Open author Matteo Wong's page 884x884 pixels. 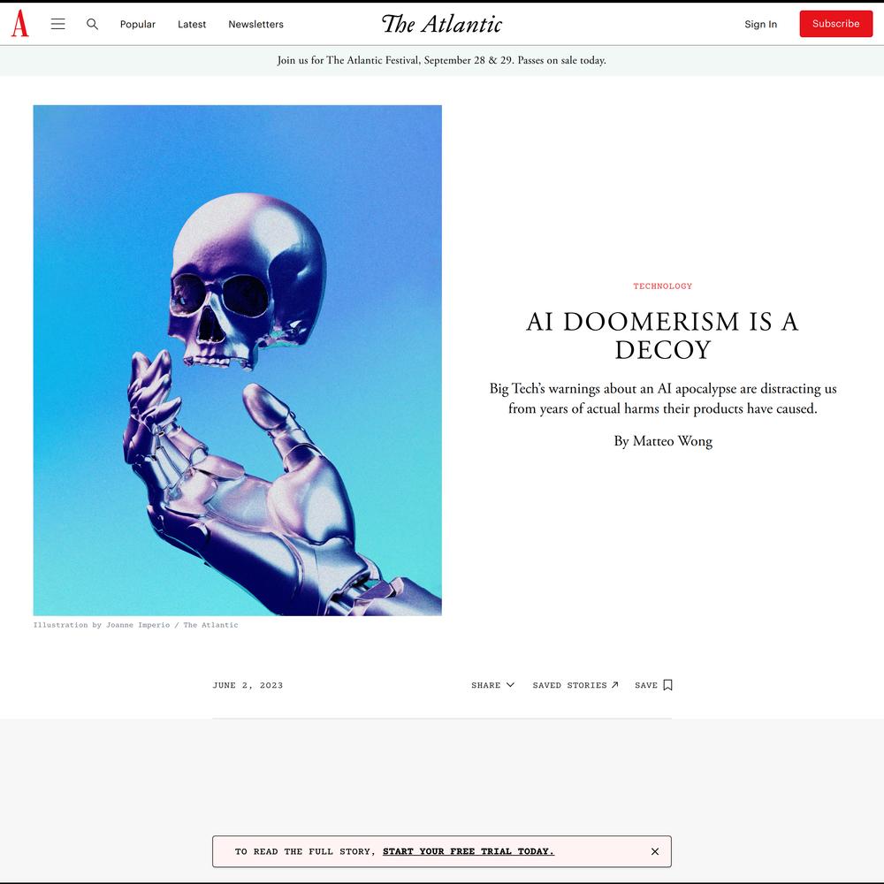[x=673, y=441]
